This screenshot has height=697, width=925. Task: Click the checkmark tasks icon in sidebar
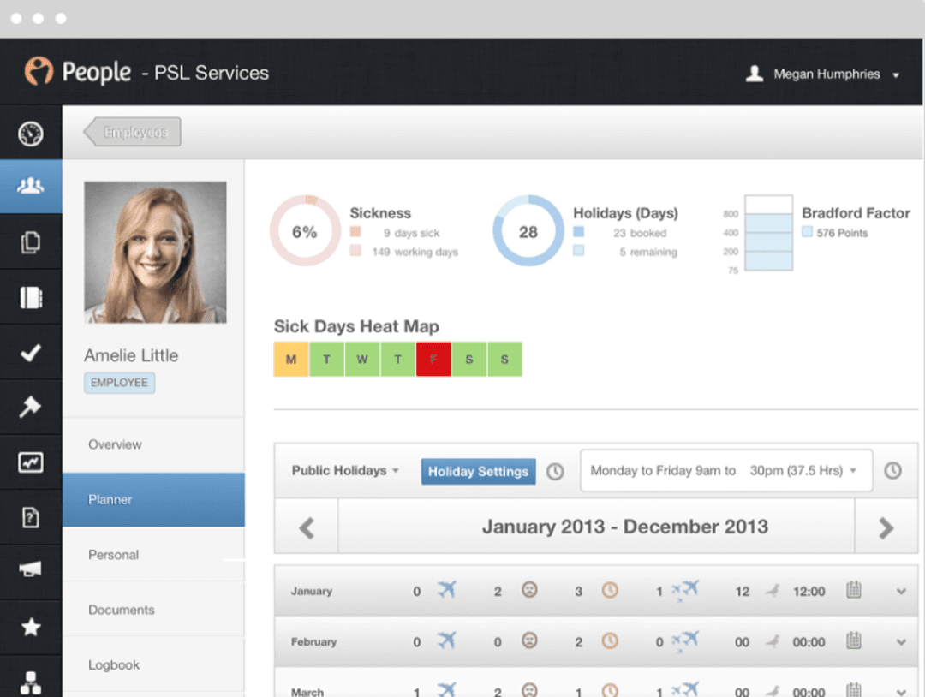pos(31,352)
